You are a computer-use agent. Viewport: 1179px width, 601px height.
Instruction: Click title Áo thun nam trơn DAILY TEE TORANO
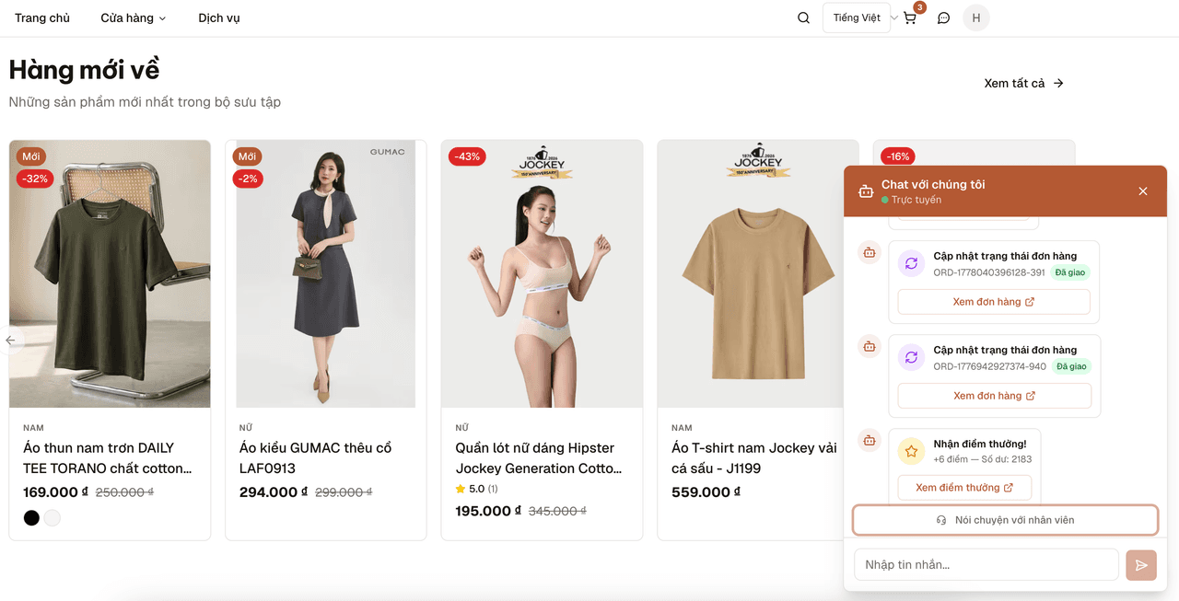coord(108,458)
